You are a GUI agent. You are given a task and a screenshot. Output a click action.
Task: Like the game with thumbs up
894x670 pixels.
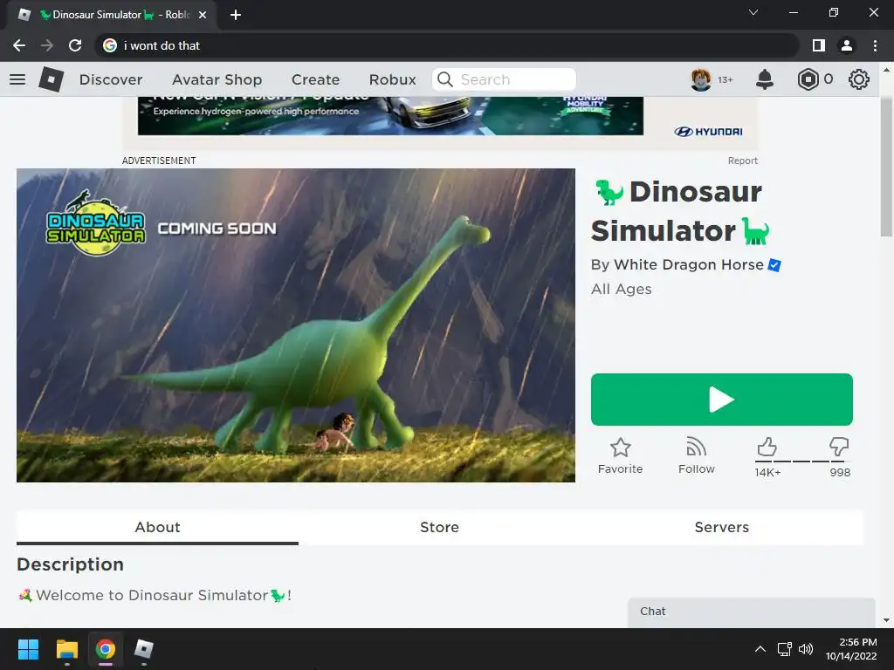pyautogui.click(x=767, y=447)
